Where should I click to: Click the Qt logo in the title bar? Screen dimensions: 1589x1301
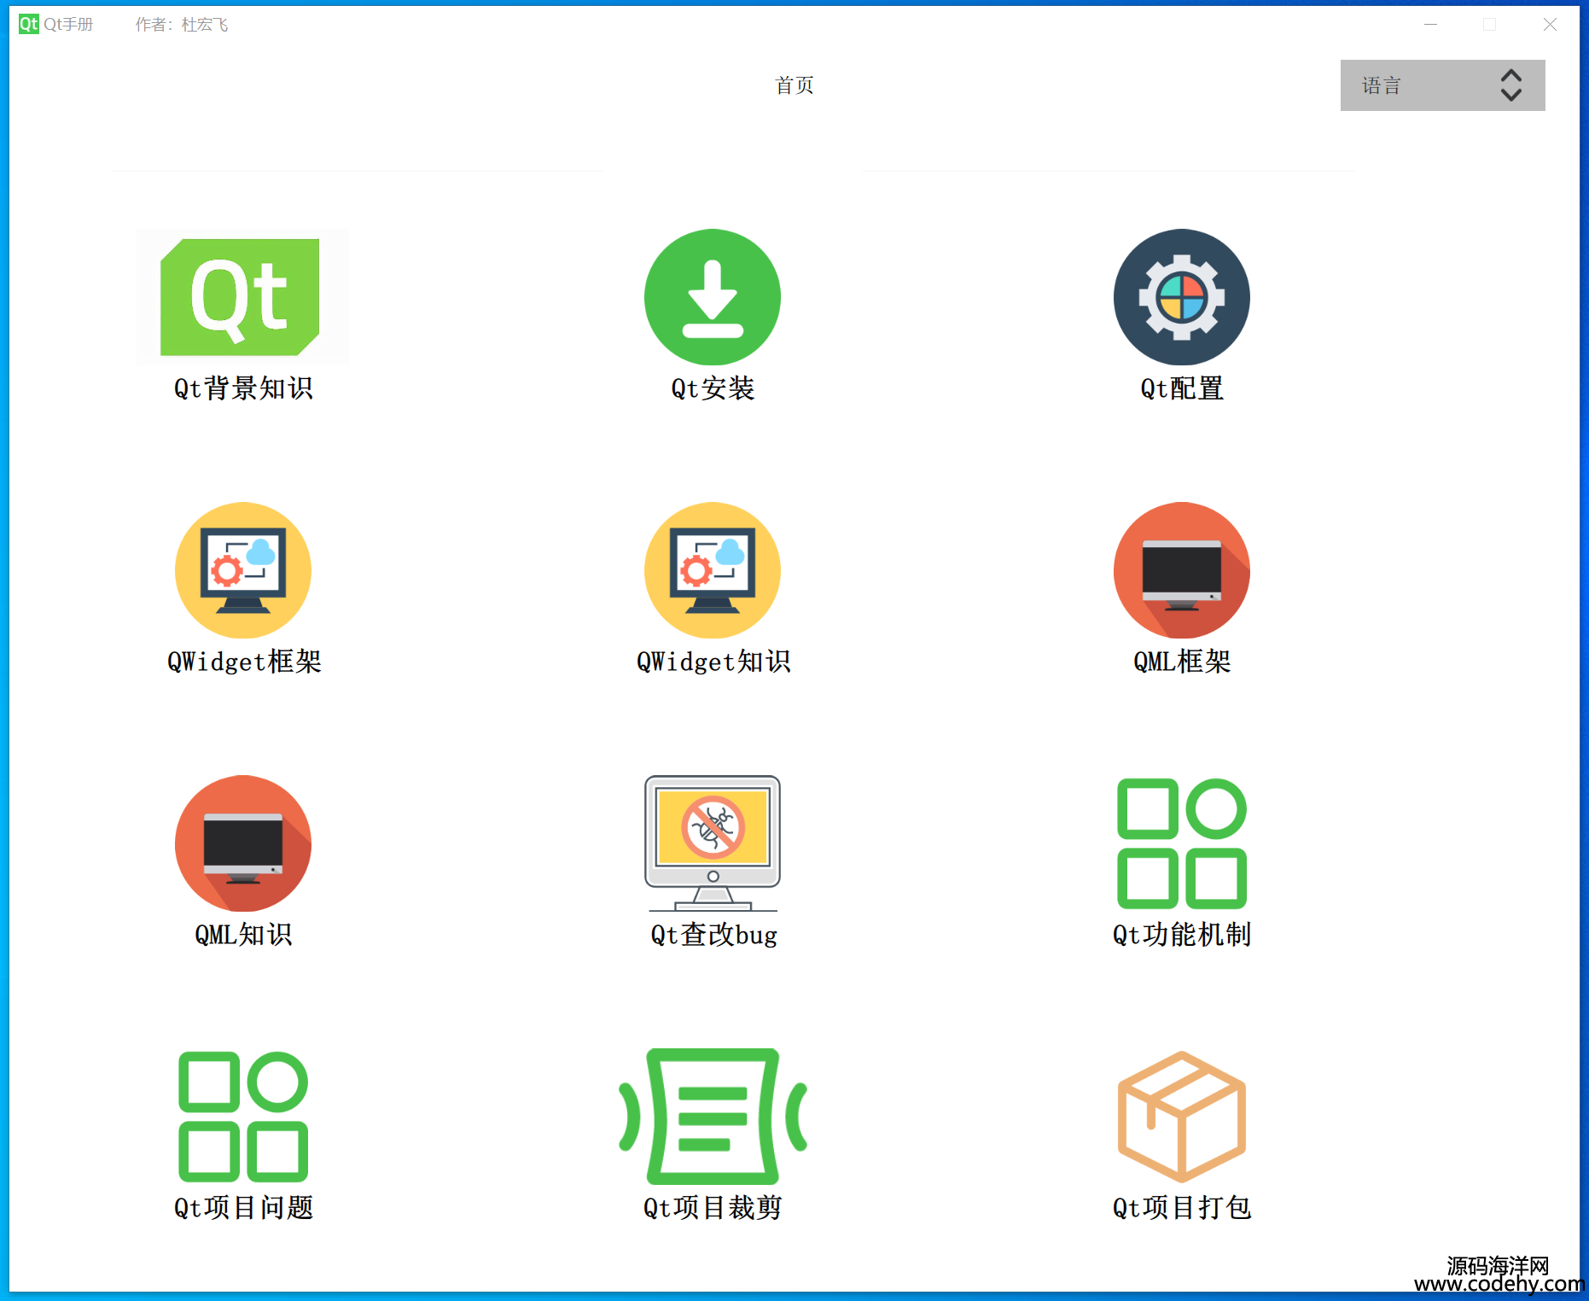click(x=29, y=24)
